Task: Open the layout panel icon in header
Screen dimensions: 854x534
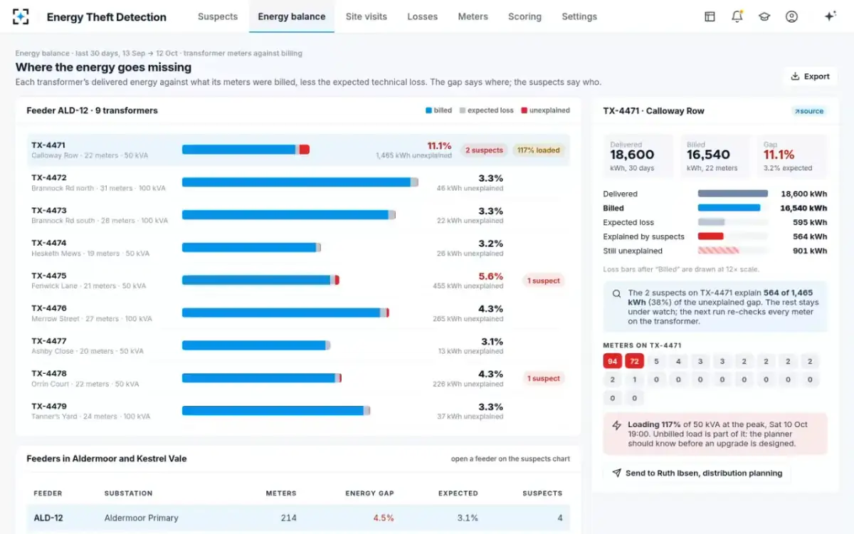Action: (x=710, y=16)
